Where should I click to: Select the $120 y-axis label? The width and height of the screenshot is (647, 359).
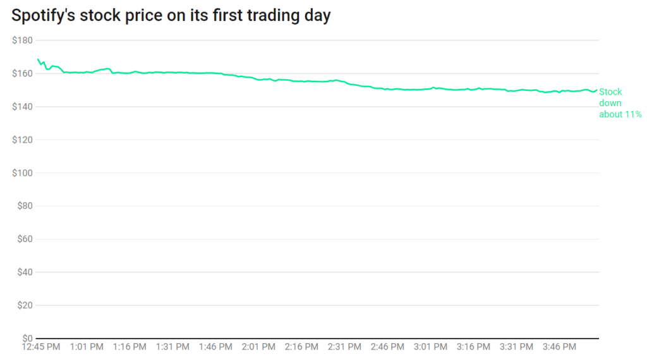click(22, 140)
